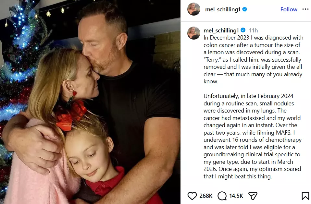Open the three-dot more options menu

[305, 9]
